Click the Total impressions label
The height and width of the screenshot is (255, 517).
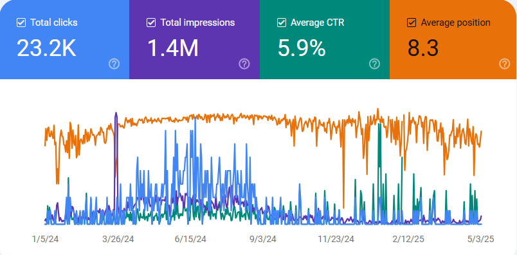coord(197,23)
